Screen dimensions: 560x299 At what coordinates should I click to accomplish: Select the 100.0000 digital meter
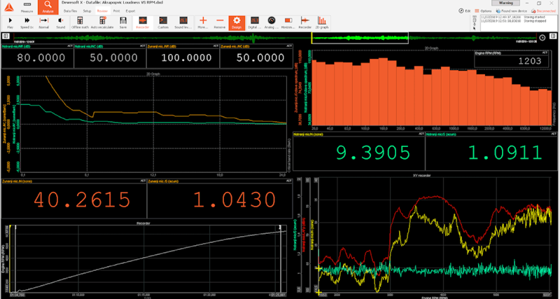pyautogui.click(x=183, y=56)
